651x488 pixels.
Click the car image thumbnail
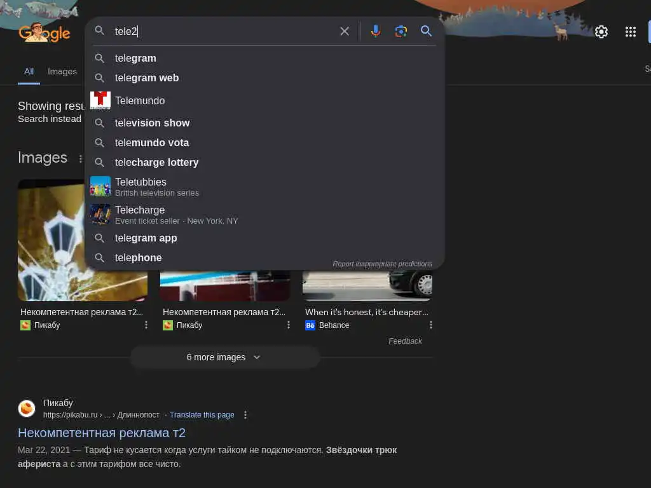367,285
